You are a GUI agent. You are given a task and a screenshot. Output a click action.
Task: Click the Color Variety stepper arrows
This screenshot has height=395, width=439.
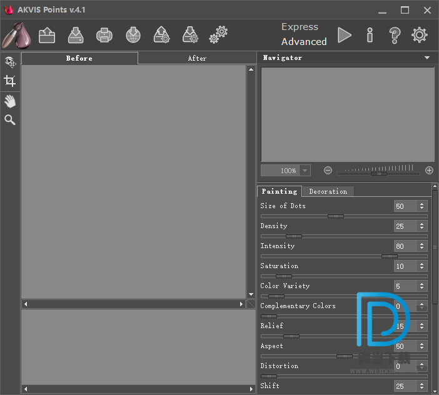point(421,286)
